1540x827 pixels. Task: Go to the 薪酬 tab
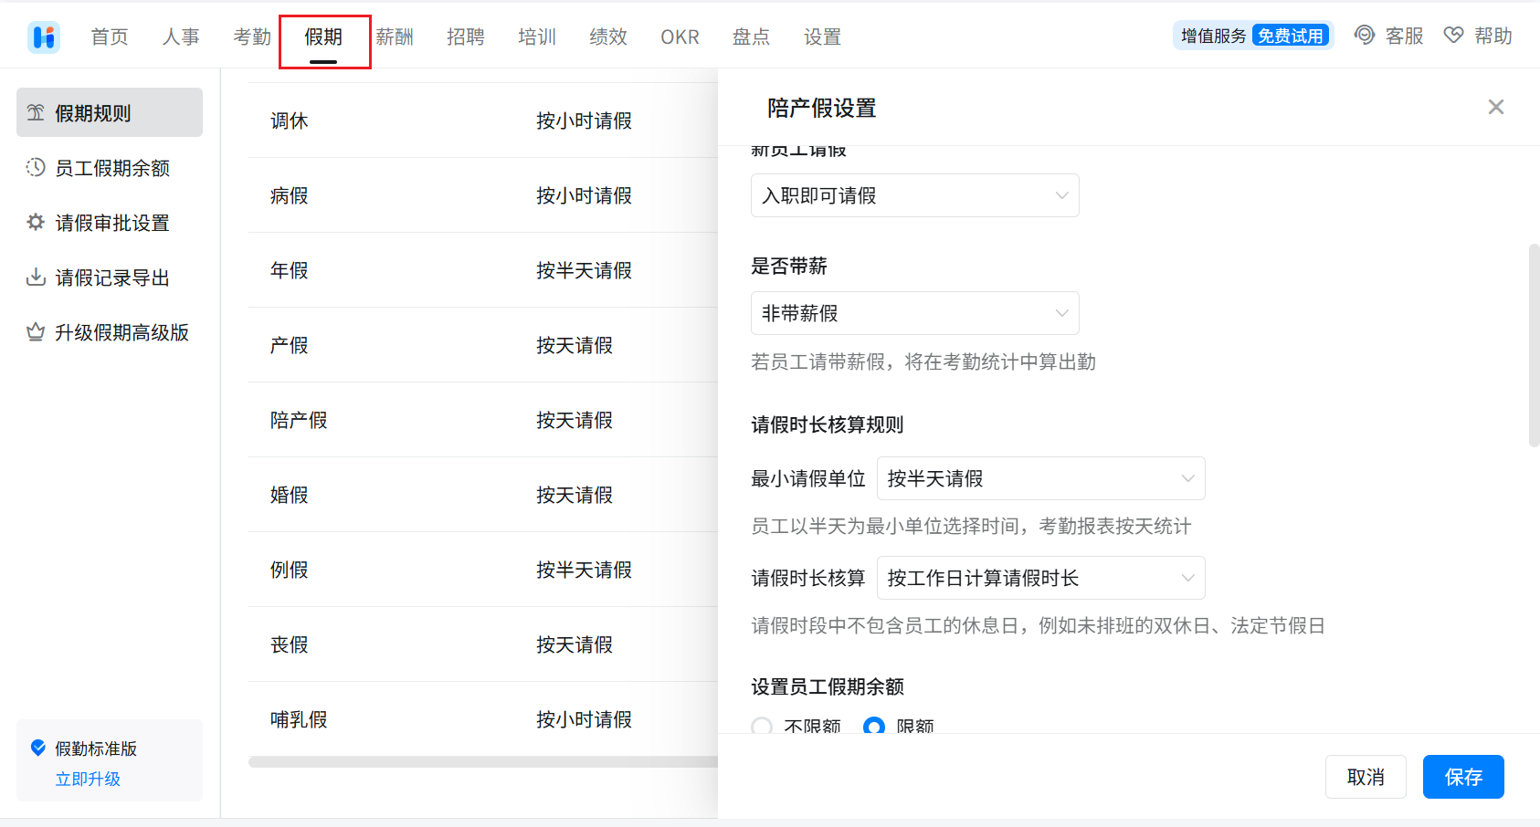[x=395, y=37]
